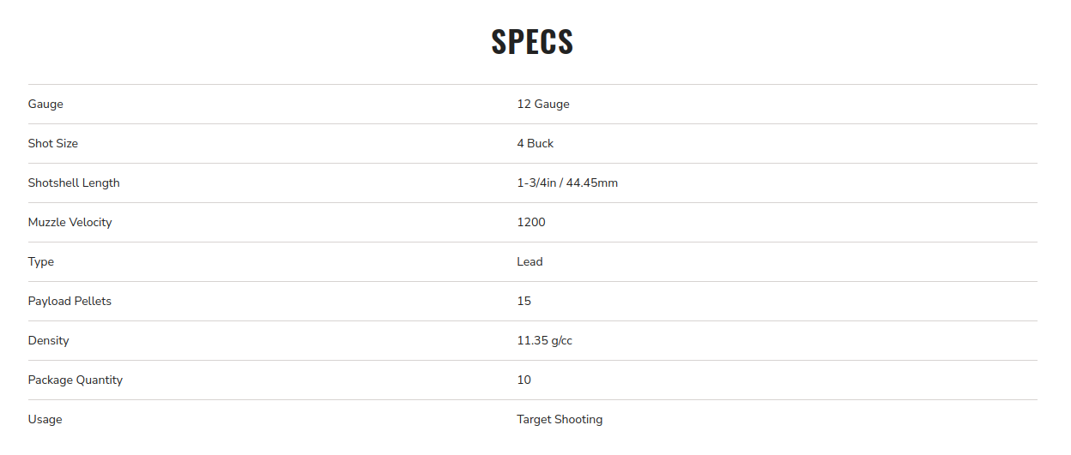This screenshot has height=455, width=1071.
Task: Click the 4 Buck value
Action: (535, 143)
